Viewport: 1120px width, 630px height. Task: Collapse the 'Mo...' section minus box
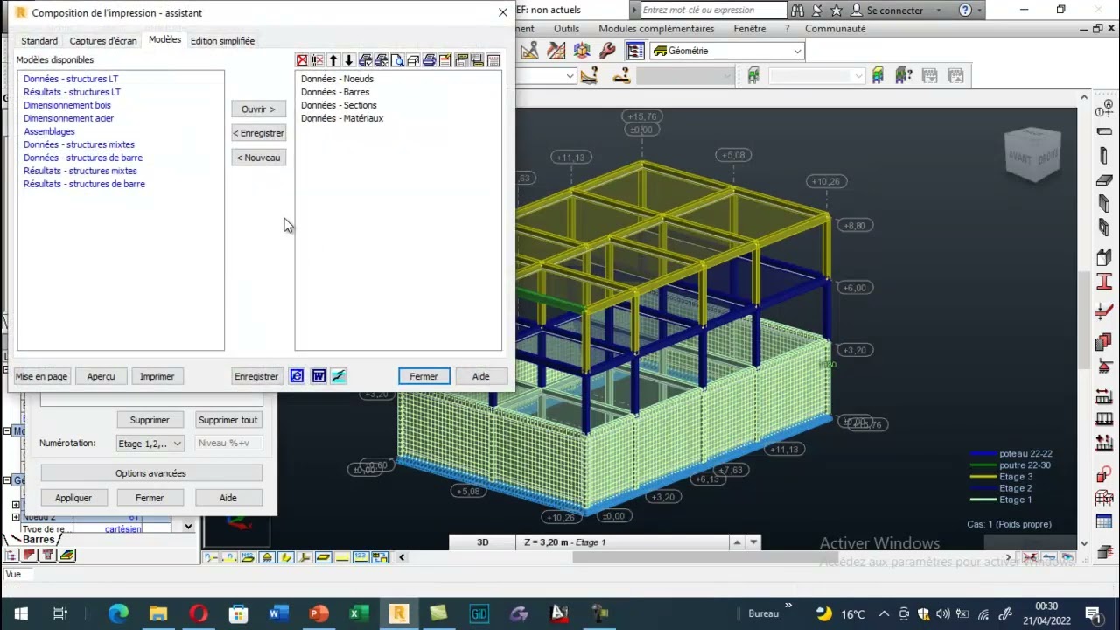[x=7, y=431]
